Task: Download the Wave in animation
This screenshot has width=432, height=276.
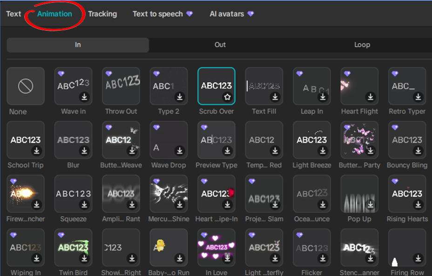Action: pyautogui.click(x=84, y=97)
